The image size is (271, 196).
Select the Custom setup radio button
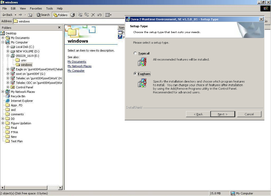click(x=135, y=74)
